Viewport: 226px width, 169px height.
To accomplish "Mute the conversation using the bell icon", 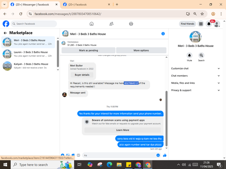I will coord(189,55).
